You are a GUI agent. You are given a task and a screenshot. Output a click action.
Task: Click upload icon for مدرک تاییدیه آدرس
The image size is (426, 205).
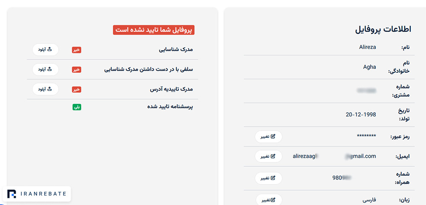pos(49,89)
